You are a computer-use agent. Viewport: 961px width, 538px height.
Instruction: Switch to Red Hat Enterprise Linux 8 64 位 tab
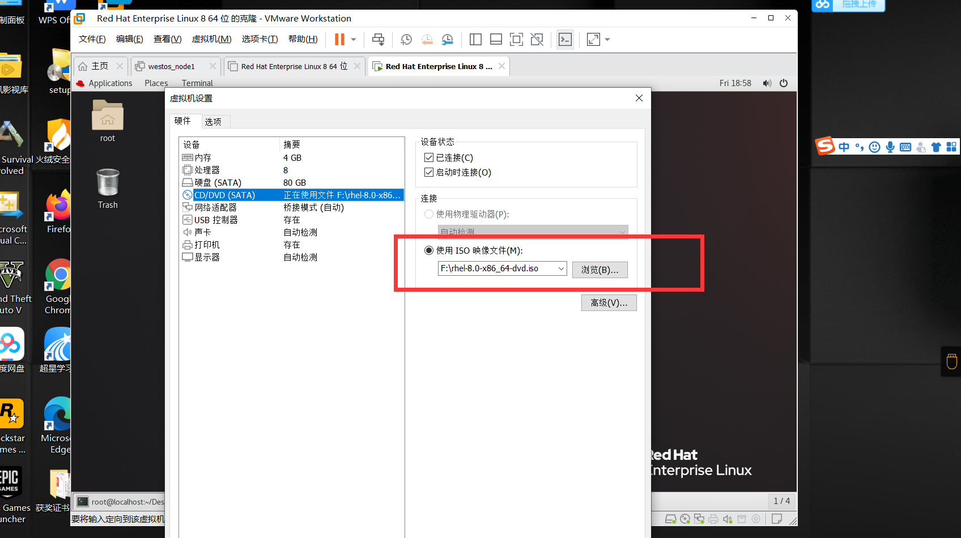[x=294, y=66]
